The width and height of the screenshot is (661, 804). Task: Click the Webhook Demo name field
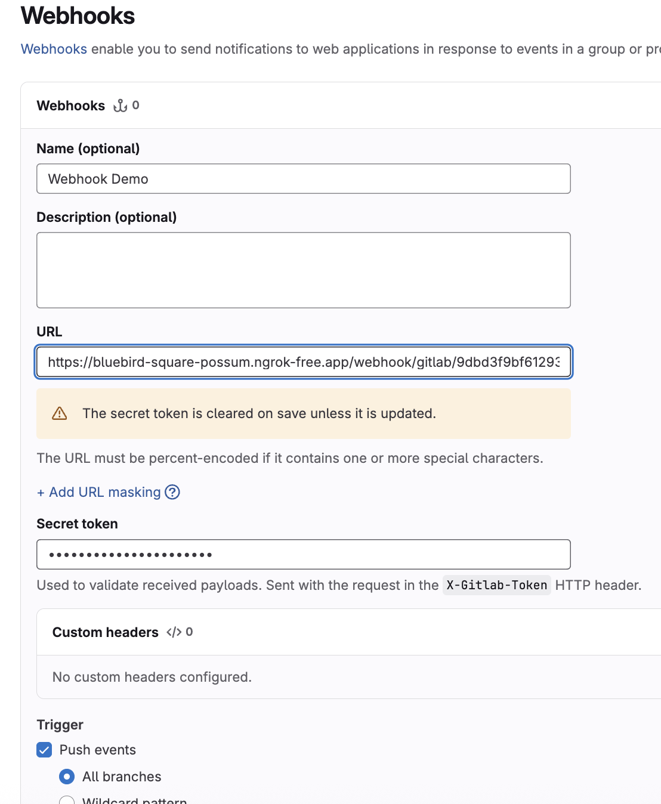pos(304,178)
